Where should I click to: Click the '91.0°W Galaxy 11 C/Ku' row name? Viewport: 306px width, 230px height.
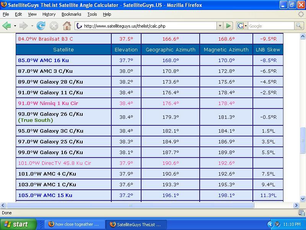[x=50, y=93]
